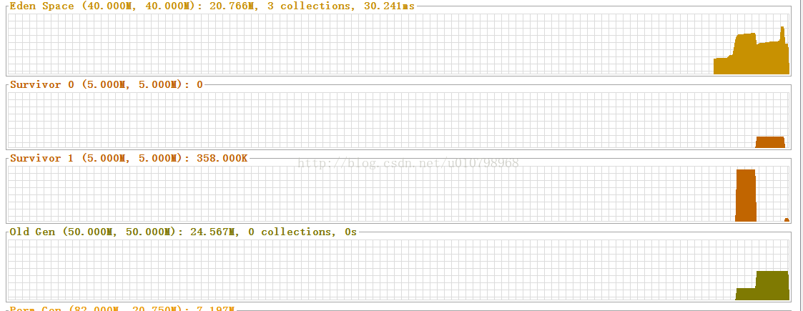This screenshot has height=311, width=803.
Task: Click the Old Gen green usage graph
Action: [762, 285]
